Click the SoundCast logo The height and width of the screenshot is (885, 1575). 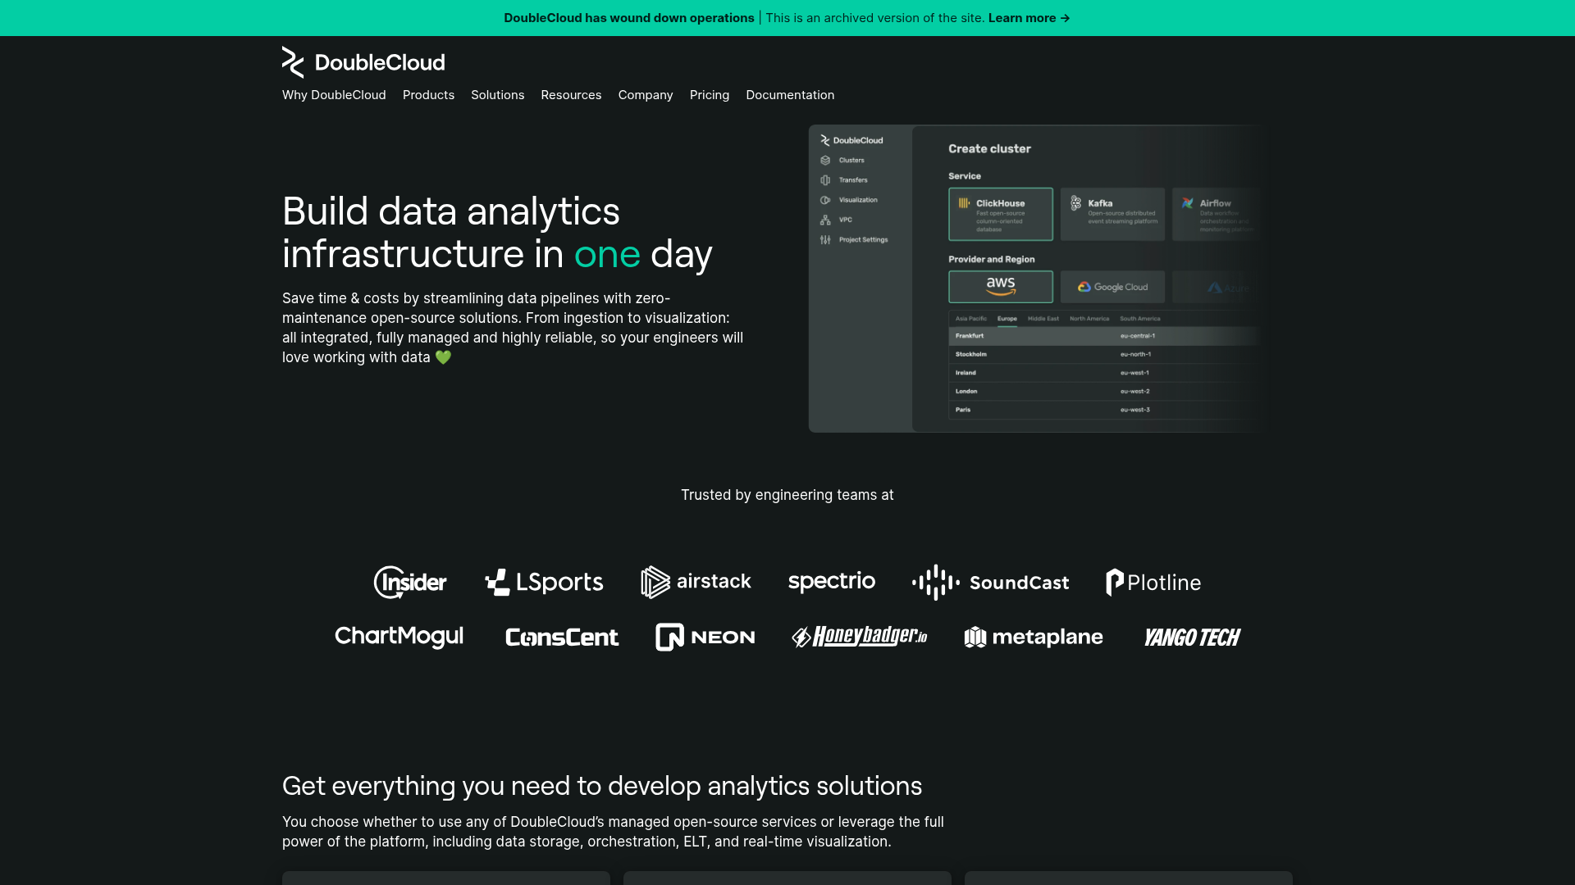pyautogui.click(x=990, y=583)
